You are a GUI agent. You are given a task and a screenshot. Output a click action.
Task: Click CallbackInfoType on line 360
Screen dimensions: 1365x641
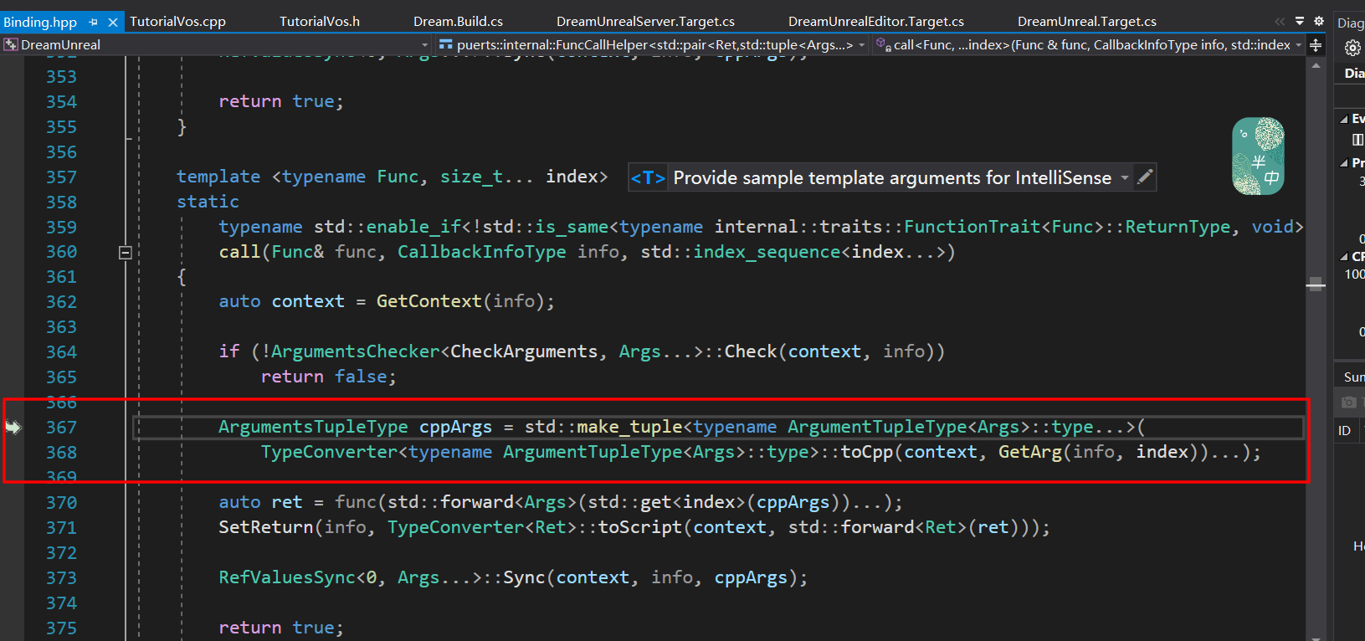(x=481, y=252)
